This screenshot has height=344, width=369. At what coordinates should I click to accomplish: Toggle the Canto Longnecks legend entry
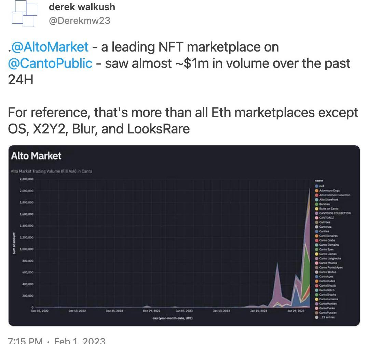330,258
